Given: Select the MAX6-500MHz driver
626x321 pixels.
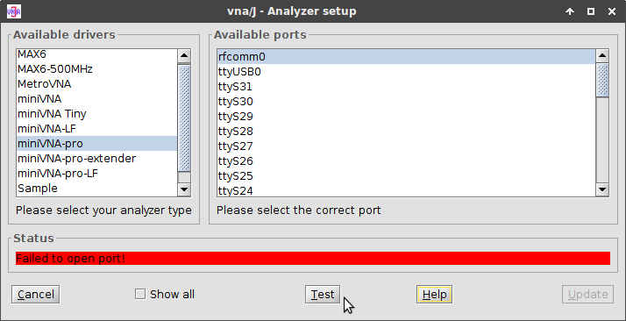Looking at the screenshot, I should click(96, 69).
